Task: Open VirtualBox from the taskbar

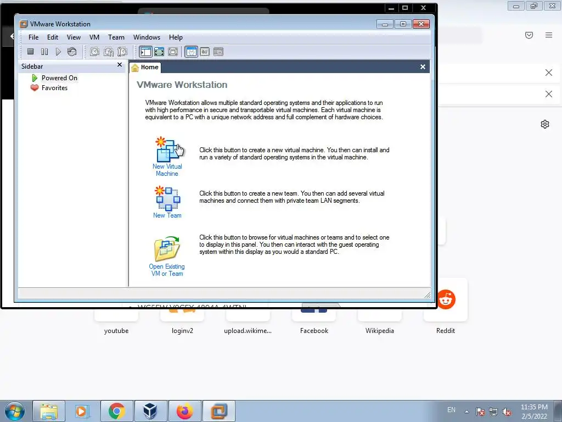Action: tap(150, 411)
